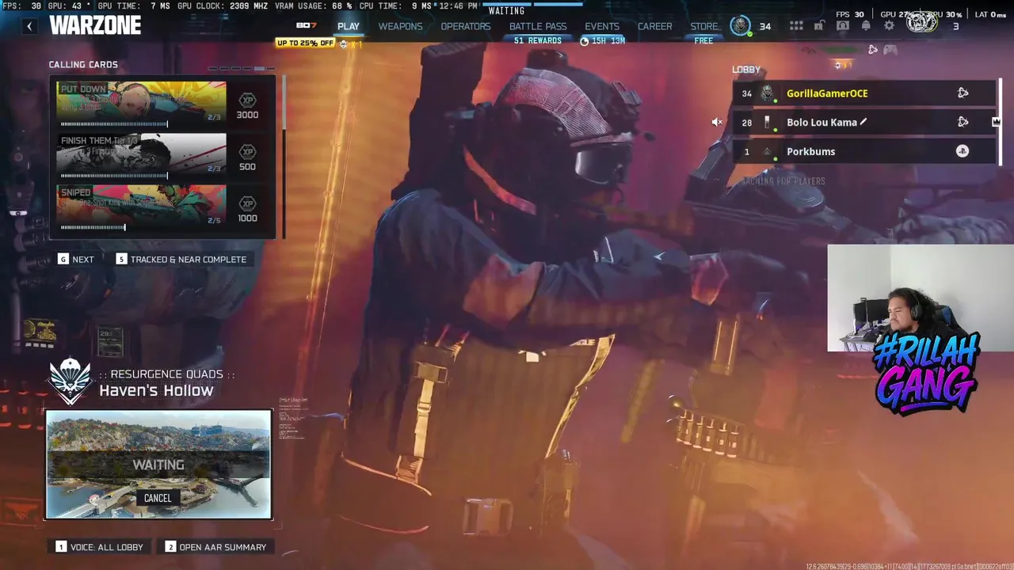
Task: Open the CAREER tab
Action: 655,26
